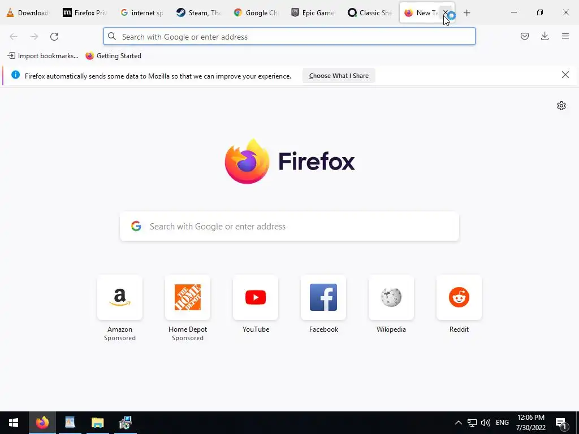
Task: Dismiss the data sharing notification bar
Action: [565, 75]
